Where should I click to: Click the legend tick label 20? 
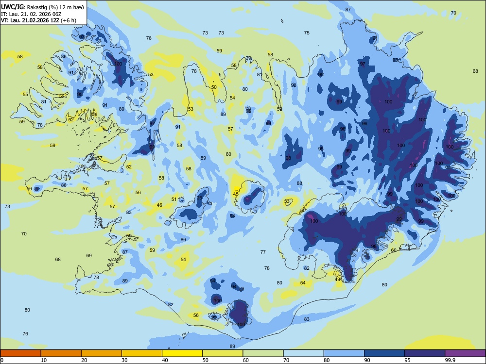(84, 360)
